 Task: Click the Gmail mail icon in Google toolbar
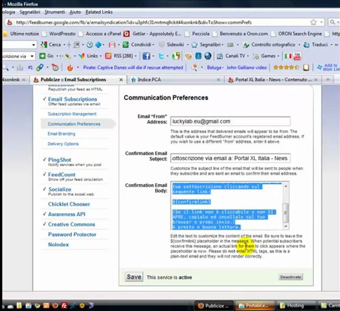[112, 45]
